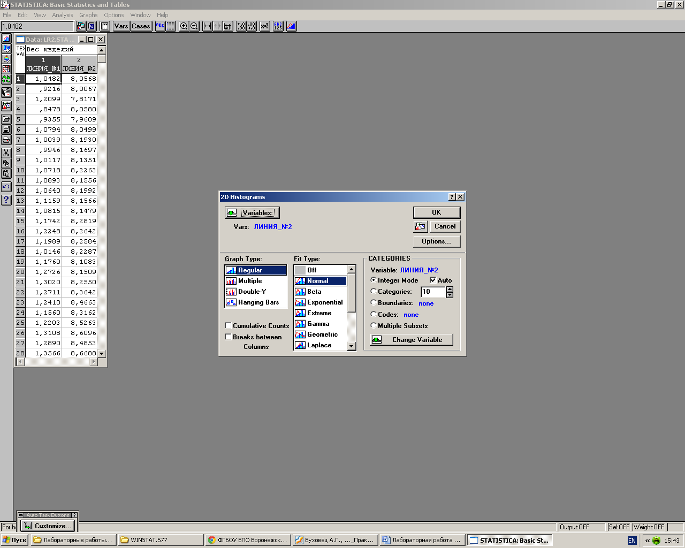
Task: Click up arrow of Fit Type list
Action: (x=352, y=269)
